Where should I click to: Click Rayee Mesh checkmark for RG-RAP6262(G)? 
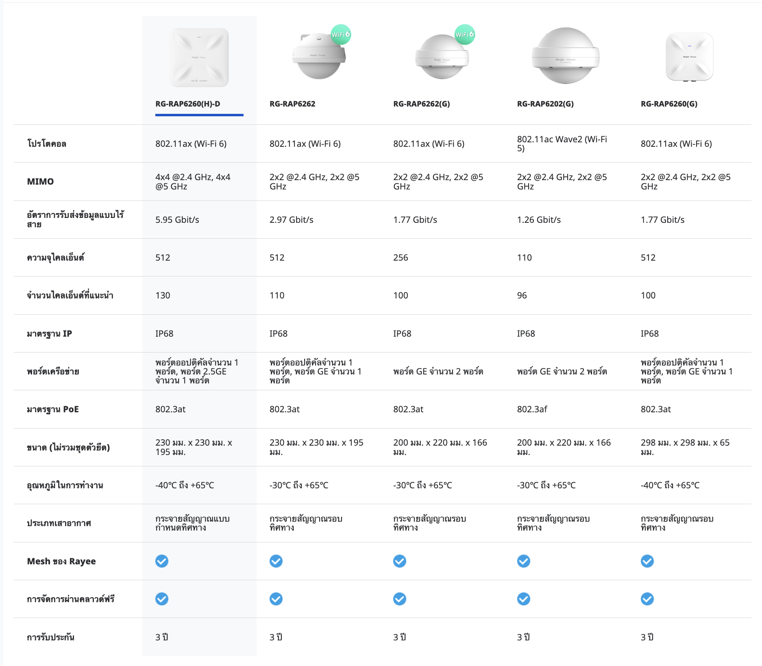[400, 561]
